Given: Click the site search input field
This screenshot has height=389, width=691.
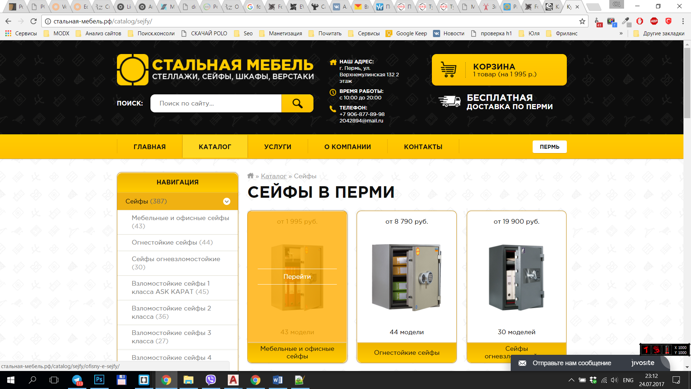Looking at the screenshot, I should click(x=216, y=103).
